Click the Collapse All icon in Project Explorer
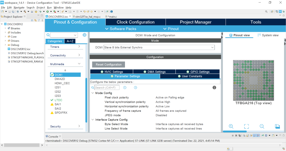Screen dimensions: 286x151 pyautogui.click(x=32, y=20)
